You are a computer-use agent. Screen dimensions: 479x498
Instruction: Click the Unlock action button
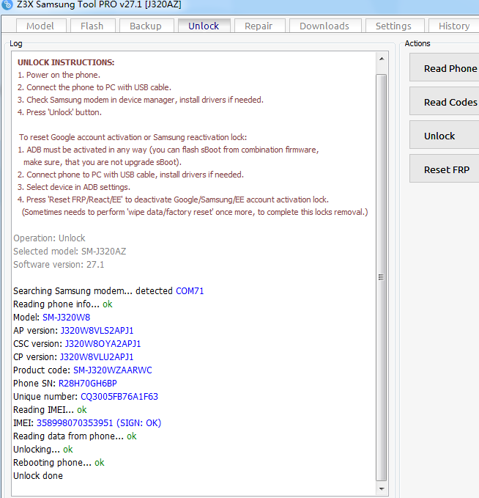[445, 135]
